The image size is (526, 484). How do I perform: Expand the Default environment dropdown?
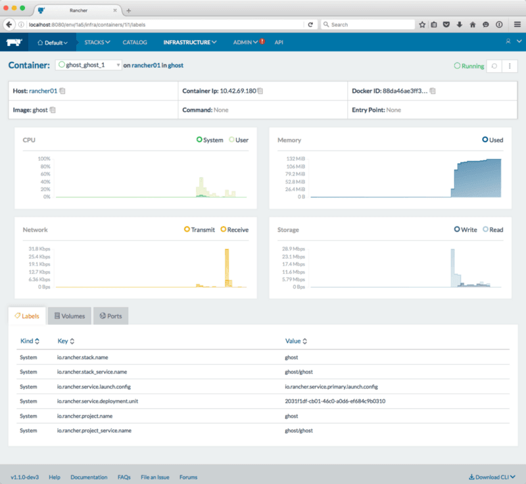pos(53,42)
